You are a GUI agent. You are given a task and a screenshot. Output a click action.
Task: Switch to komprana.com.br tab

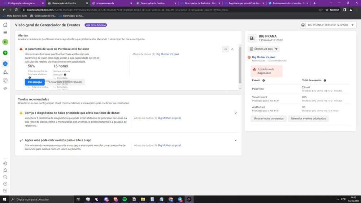click(112, 3)
